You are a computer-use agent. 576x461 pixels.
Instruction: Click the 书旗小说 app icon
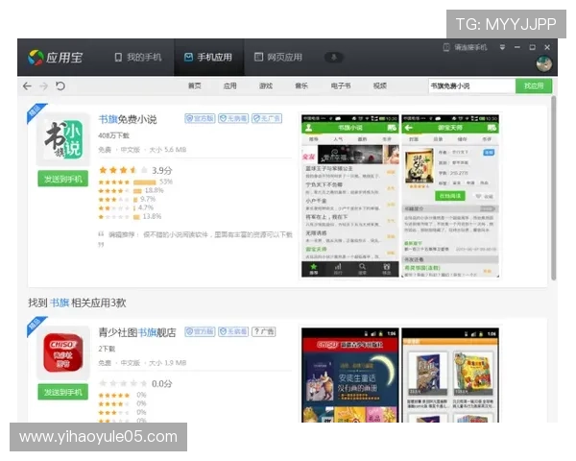[63, 139]
